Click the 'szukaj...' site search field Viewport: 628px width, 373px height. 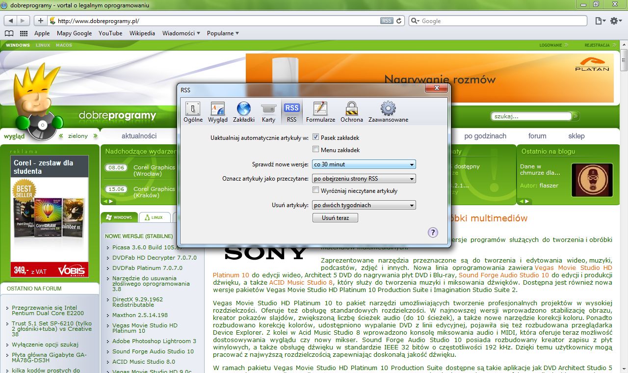click(x=531, y=116)
